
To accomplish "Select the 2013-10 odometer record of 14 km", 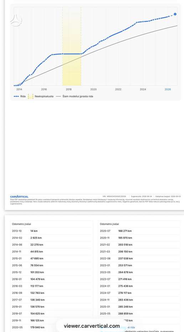I will pyautogui.click(x=51, y=231).
